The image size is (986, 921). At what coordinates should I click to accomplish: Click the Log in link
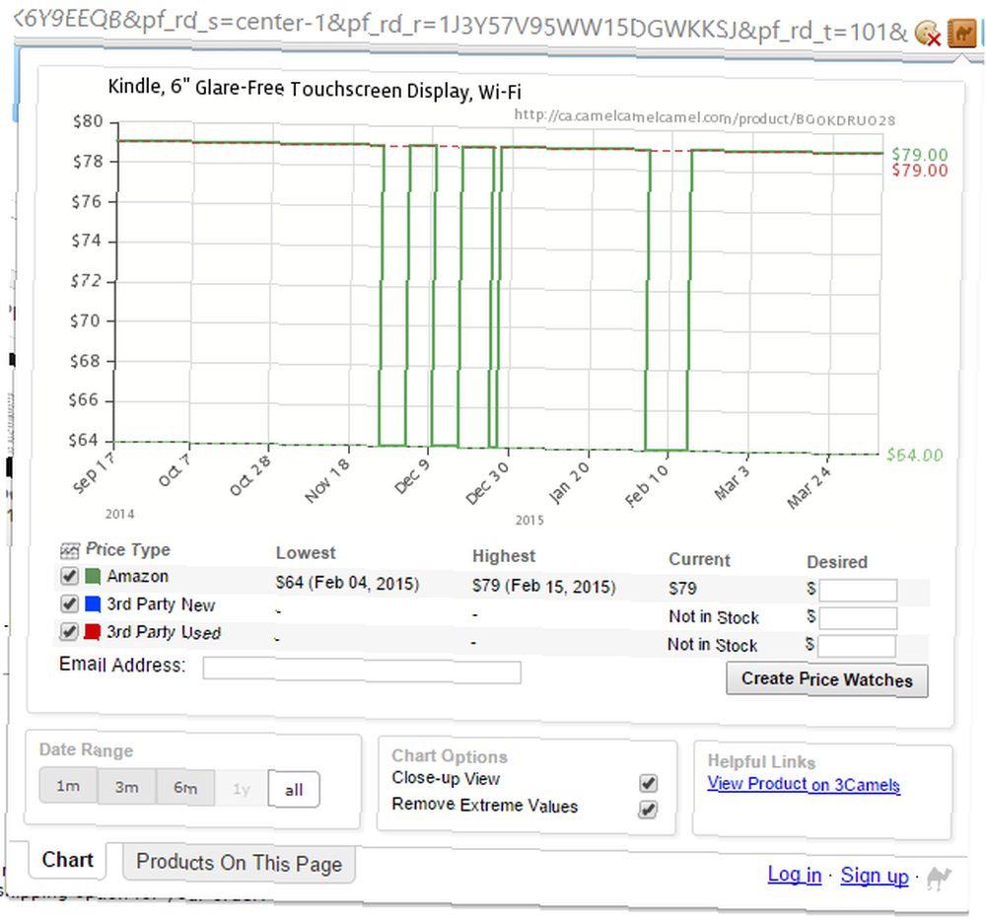pos(795,875)
